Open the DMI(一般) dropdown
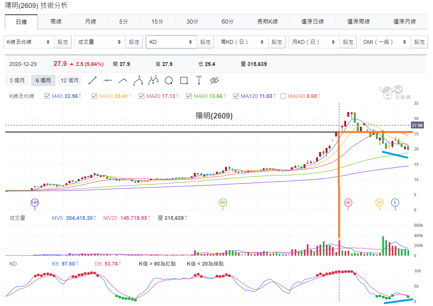 pos(385,42)
